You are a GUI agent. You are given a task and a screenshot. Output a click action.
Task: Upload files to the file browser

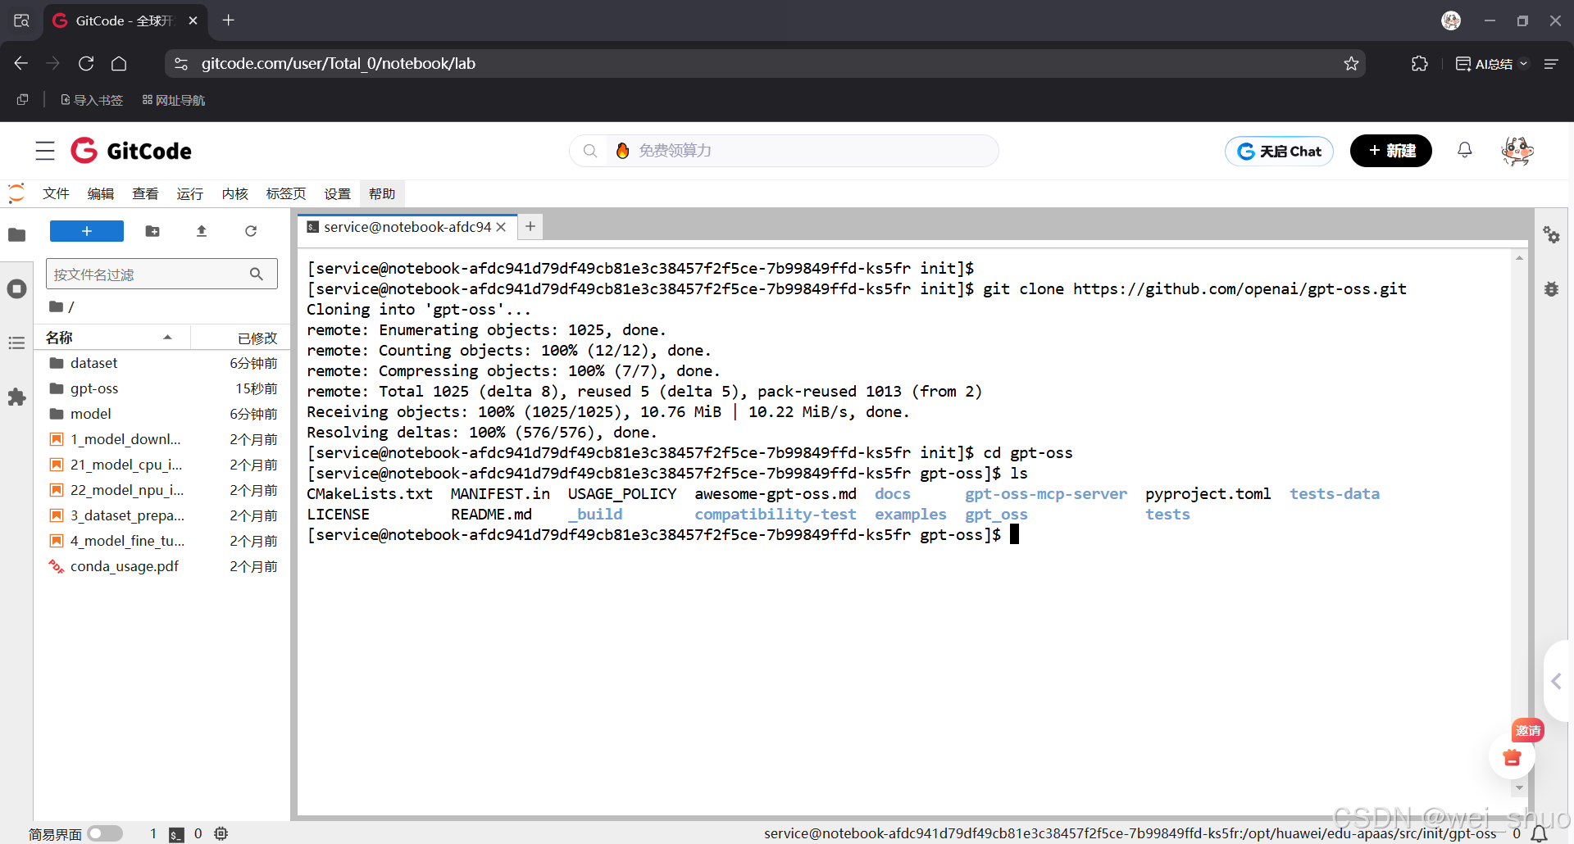(202, 231)
